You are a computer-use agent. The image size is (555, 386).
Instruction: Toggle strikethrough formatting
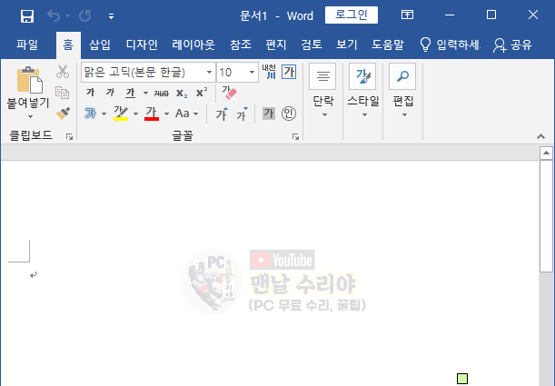pyautogui.click(x=161, y=93)
